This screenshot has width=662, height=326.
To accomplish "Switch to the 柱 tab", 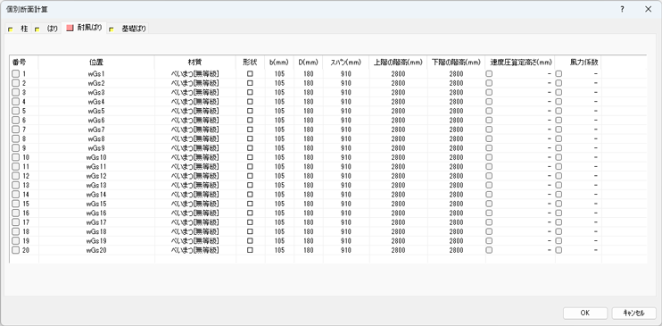I will click(x=19, y=29).
